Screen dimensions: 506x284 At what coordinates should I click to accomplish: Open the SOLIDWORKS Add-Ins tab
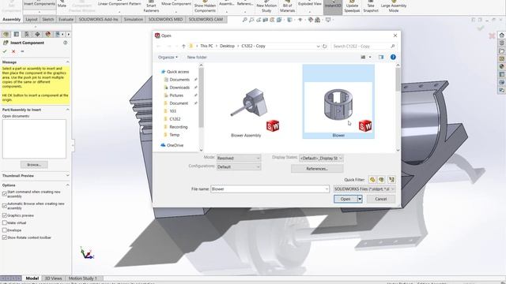pos(98,19)
